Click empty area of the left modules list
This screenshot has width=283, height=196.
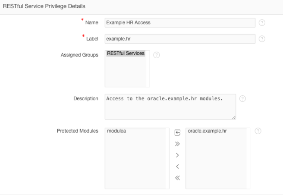click(136, 164)
